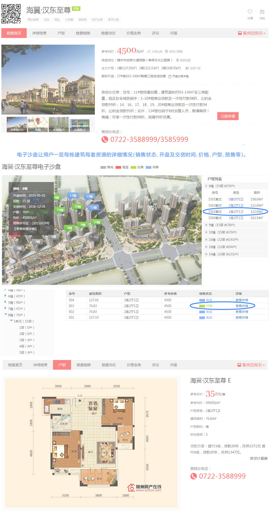270x515 pixels.
Task: Click the phone icon beside 0722-3588999/3585999
Action: pyautogui.click(x=105, y=139)
